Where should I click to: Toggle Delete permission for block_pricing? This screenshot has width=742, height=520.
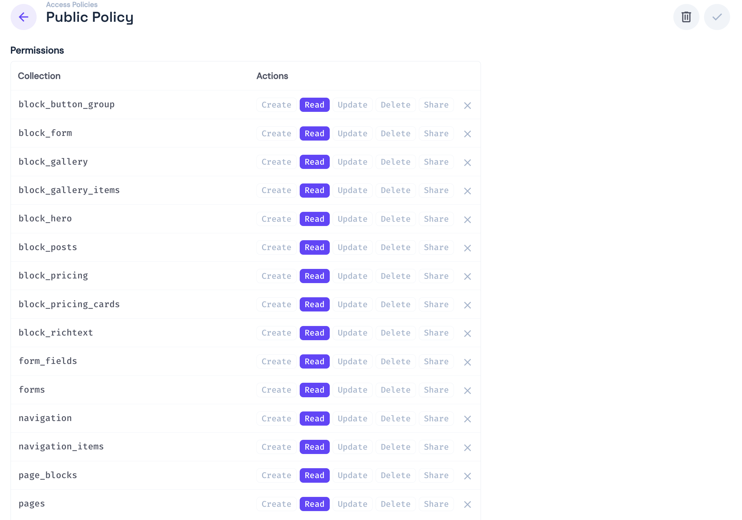pos(395,276)
